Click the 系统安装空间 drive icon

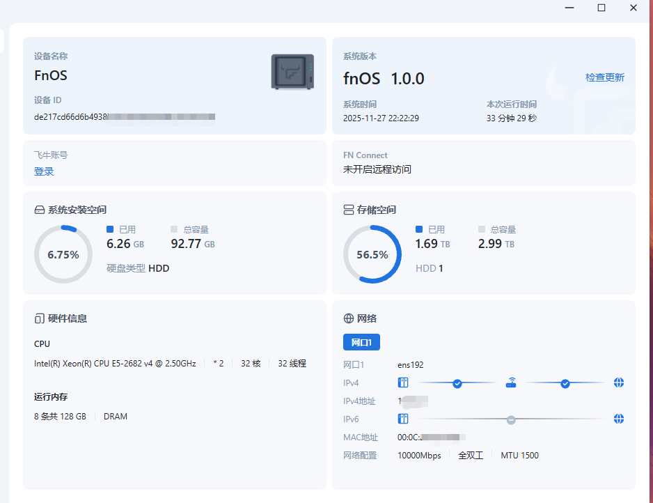(x=40, y=210)
